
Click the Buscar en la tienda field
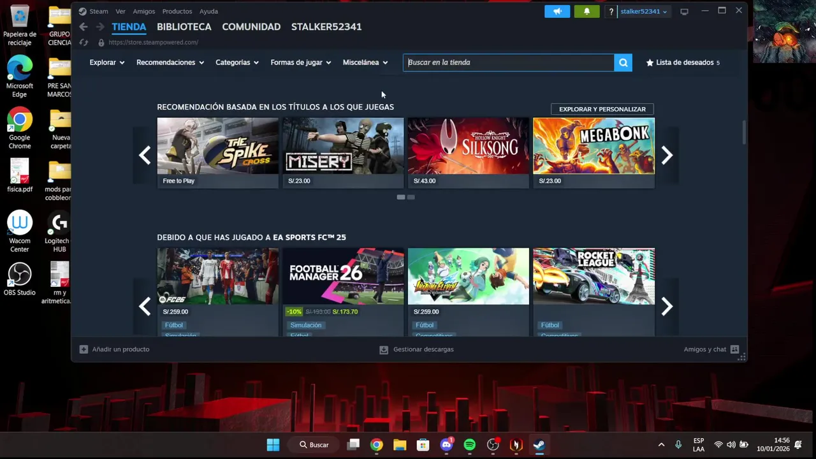509,62
